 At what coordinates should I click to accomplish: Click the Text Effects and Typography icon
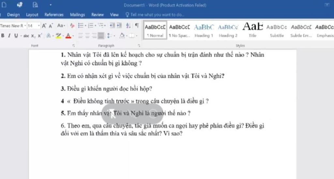(x=49, y=36)
